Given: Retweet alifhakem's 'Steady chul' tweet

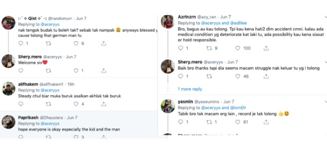Looking at the screenshot, I should 48,104.
